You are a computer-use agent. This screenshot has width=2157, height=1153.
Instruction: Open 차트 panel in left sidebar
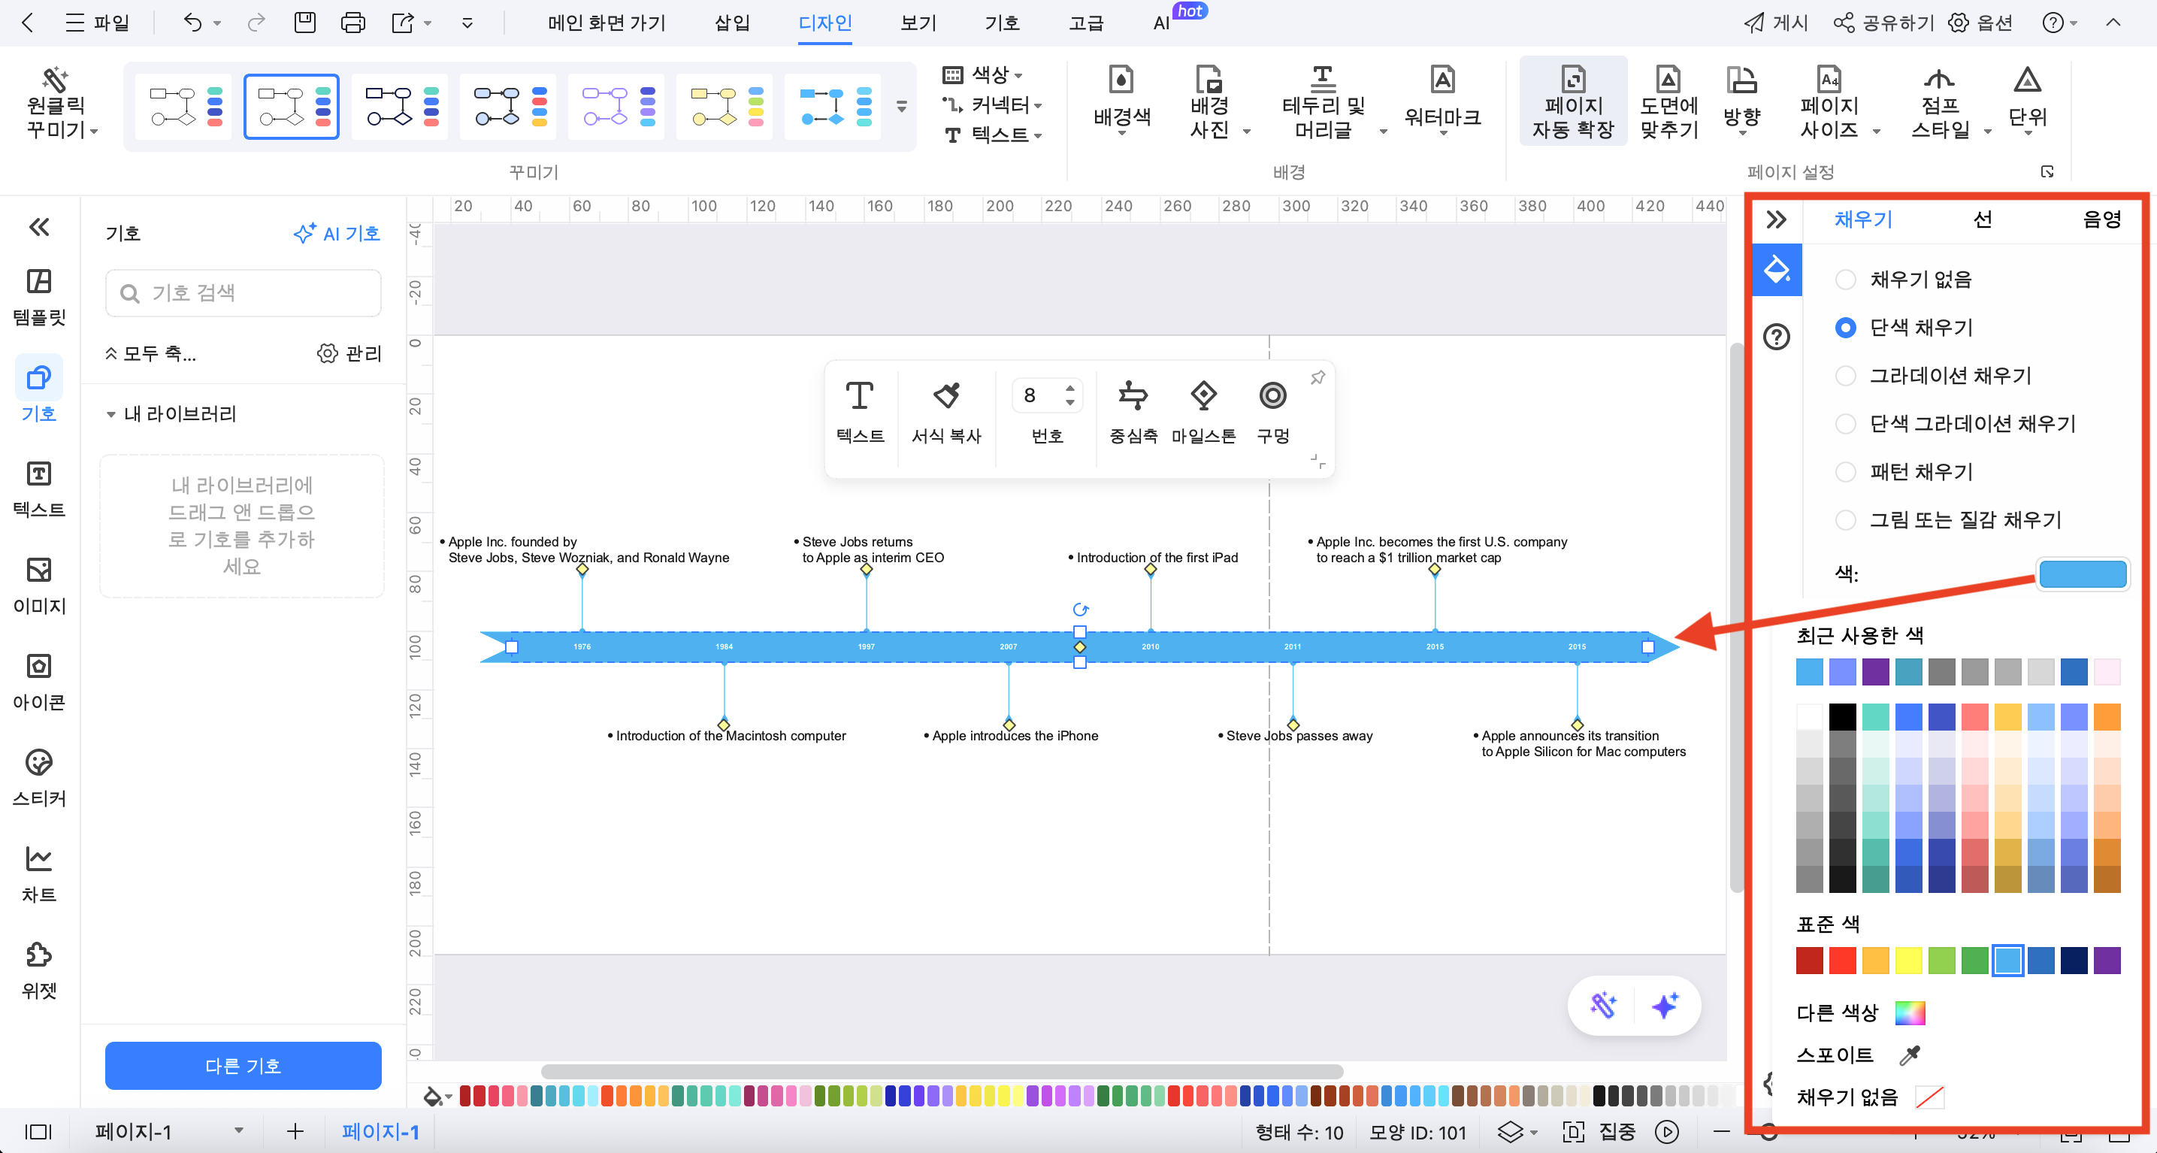(x=38, y=876)
